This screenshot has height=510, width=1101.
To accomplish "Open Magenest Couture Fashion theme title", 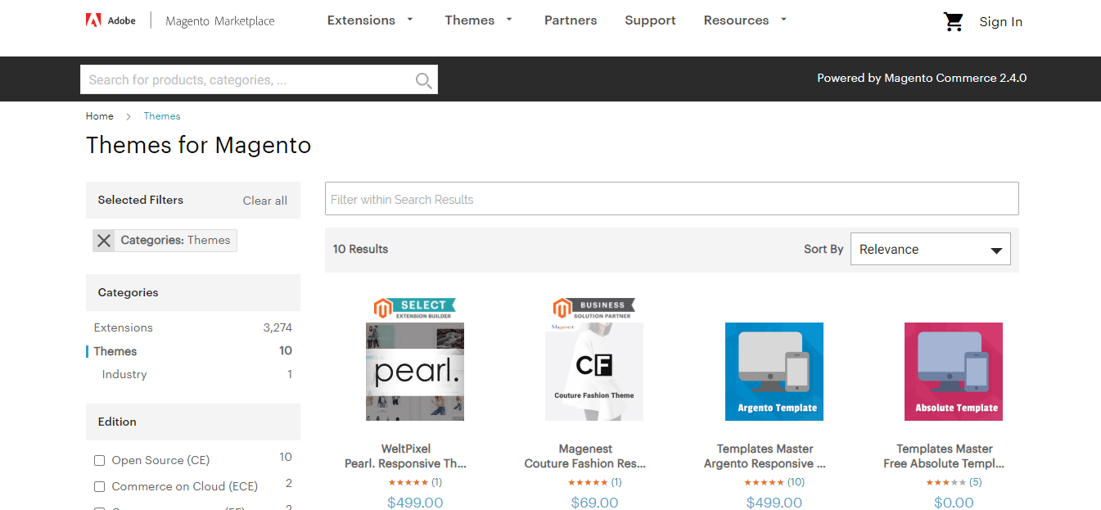I will coord(585,456).
